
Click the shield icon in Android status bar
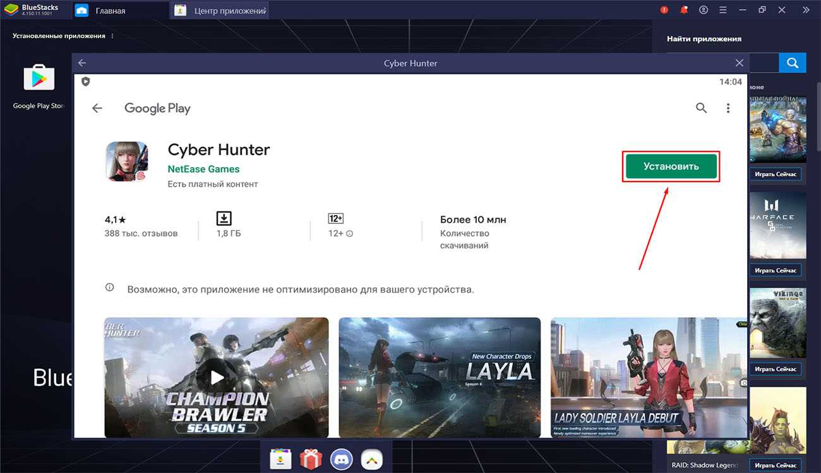pyautogui.click(x=86, y=81)
